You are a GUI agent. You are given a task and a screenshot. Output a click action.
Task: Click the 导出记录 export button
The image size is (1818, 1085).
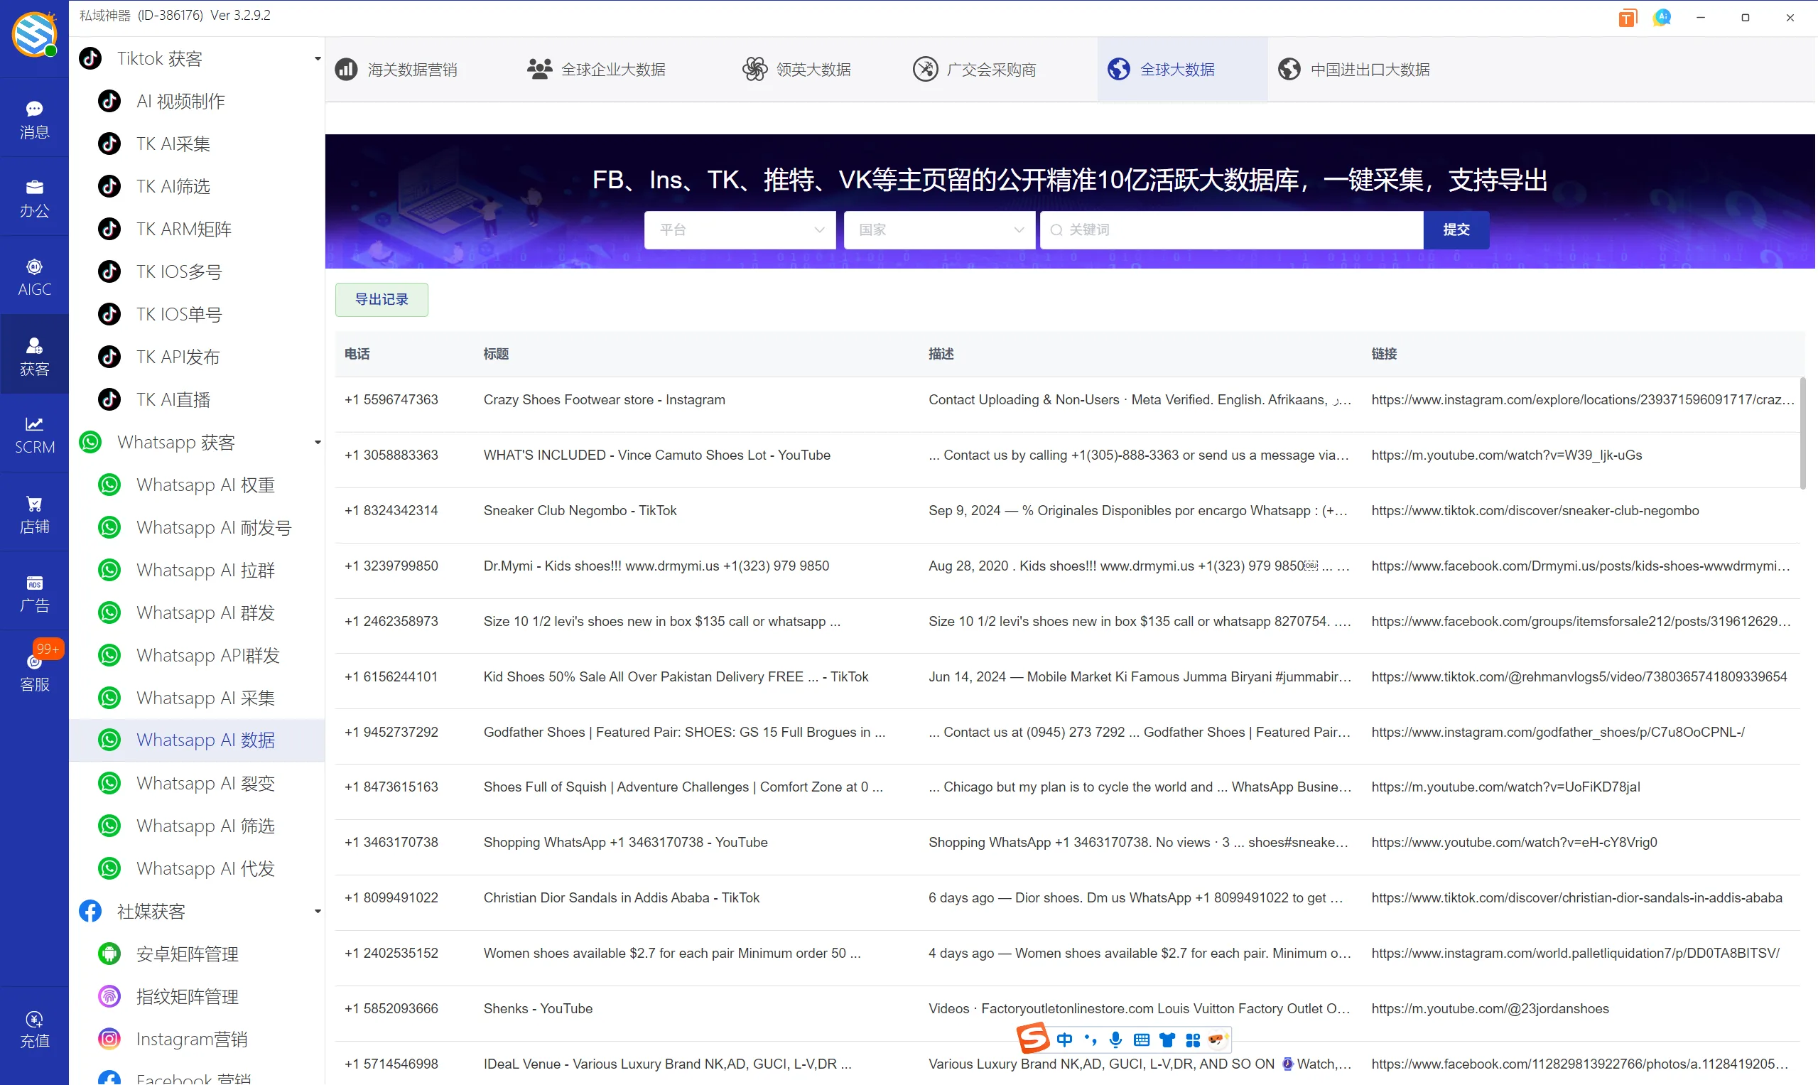coord(381,299)
